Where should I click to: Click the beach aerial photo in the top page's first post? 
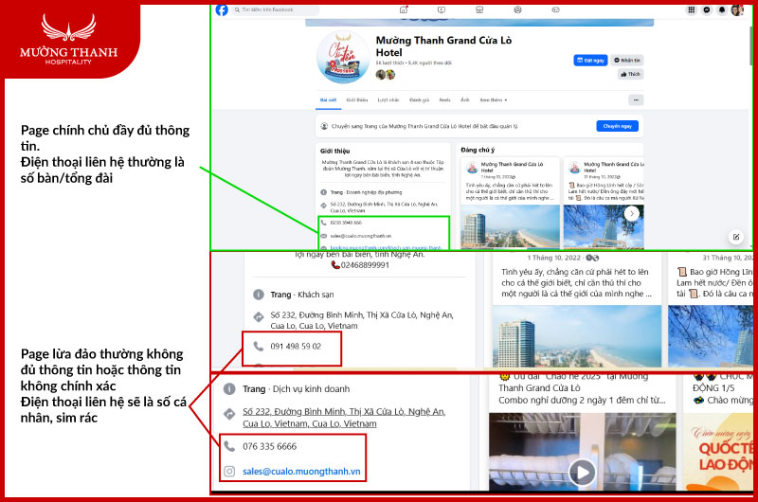pos(510,227)
